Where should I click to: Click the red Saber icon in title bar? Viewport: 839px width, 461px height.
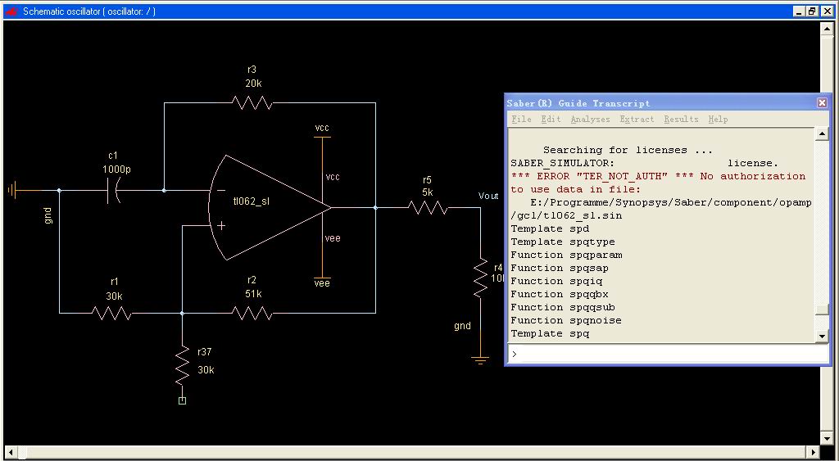tap(11, 11)
